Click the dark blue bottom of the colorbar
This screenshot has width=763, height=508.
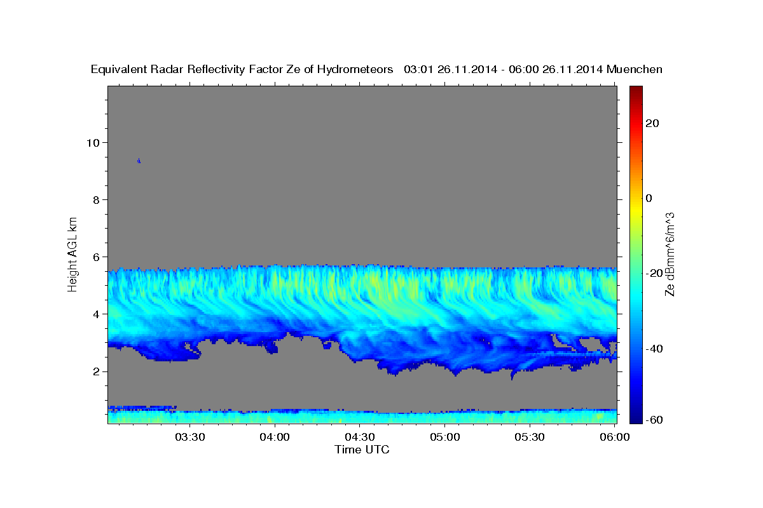point(636,417)
